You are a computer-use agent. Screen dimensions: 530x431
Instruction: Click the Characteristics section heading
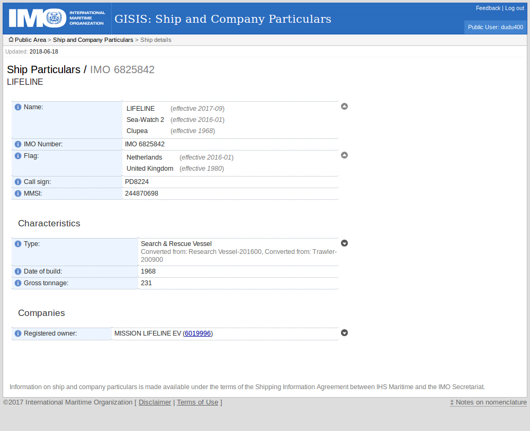tap(49, 223)
